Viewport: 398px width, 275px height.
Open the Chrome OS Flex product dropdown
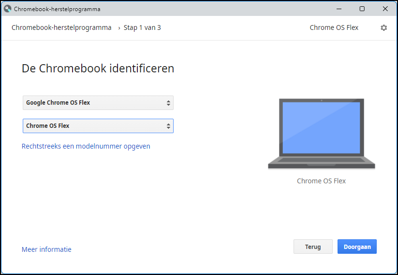click(98, 126)
